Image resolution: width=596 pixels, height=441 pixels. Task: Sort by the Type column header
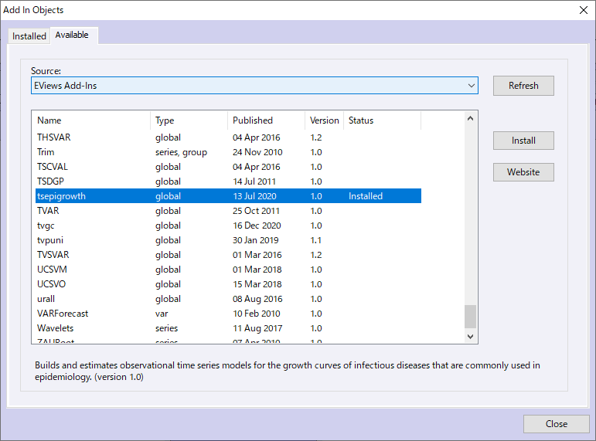[x=189, y=120]
